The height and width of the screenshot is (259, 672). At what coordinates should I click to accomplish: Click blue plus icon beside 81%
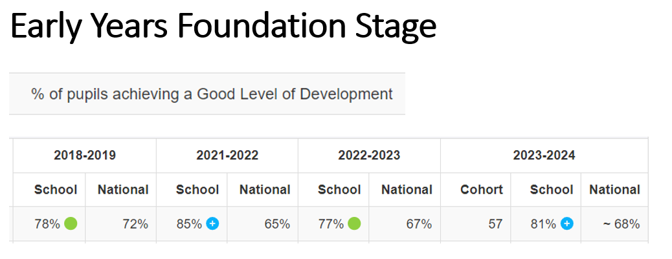point(566,224)
